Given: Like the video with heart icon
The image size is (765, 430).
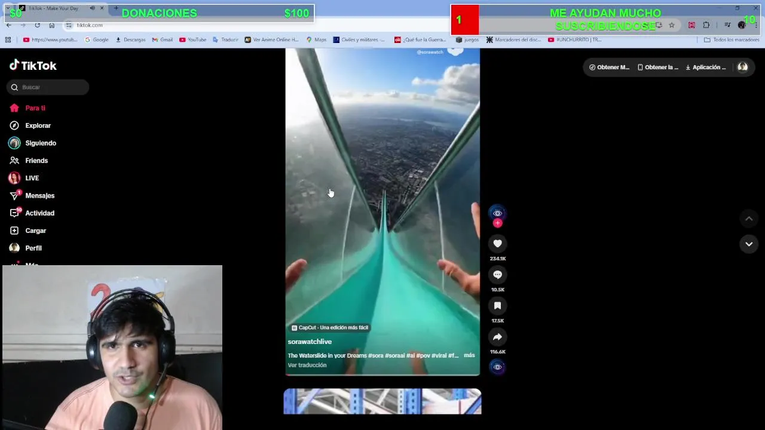Looking at the screenshot, I should tap(497, 243).
